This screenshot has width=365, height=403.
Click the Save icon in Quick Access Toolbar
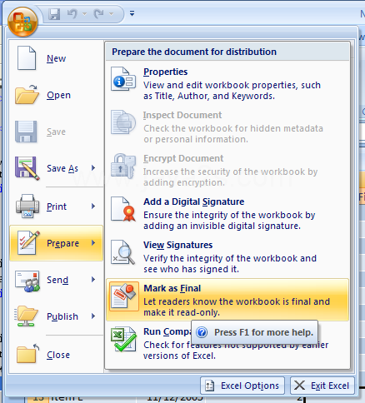(x=54, y=13)
